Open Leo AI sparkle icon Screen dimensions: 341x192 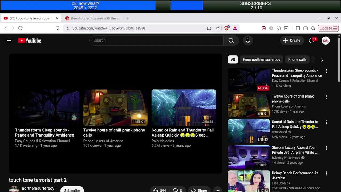(x=313, y=28)
